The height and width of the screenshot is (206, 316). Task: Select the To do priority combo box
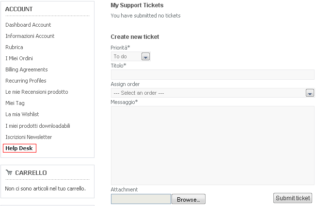pyautogui.click(x=130, y=56)
